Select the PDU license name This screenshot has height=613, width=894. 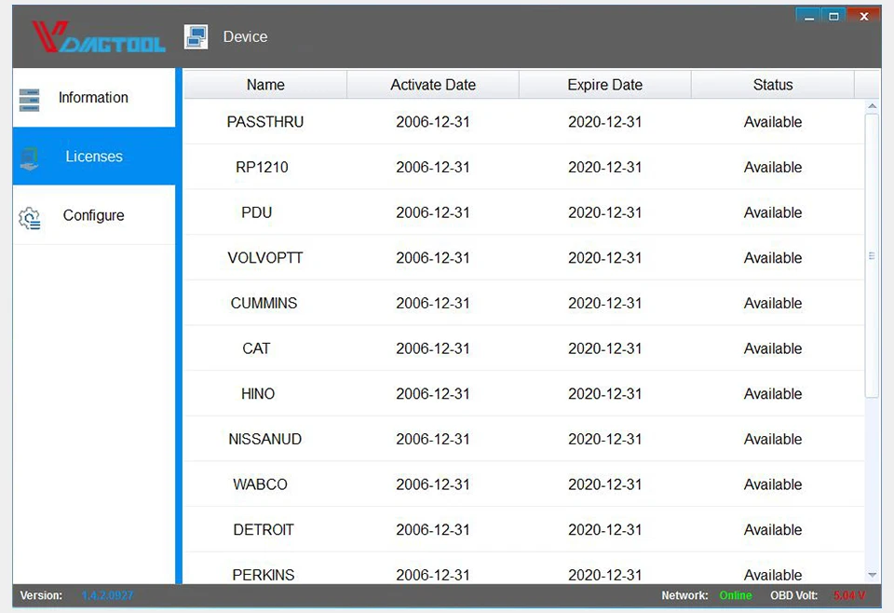coord(257,212)
